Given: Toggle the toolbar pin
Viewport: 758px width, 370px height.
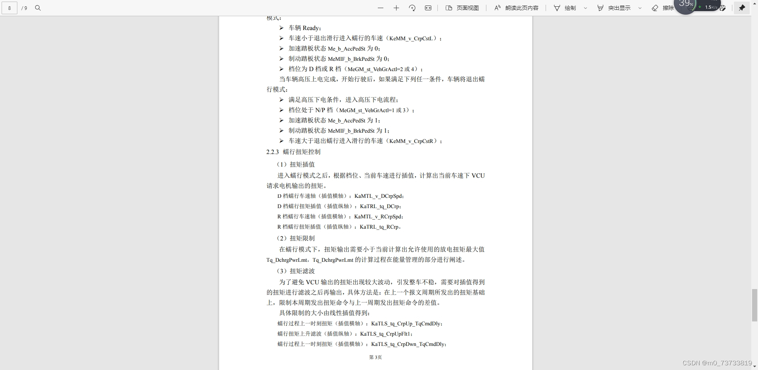Looking at the screenshot, I should [741, 8].
